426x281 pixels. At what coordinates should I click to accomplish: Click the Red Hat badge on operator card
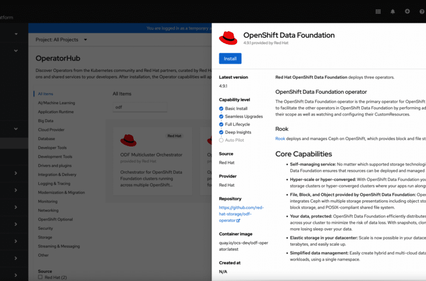[x=174, y=136]
